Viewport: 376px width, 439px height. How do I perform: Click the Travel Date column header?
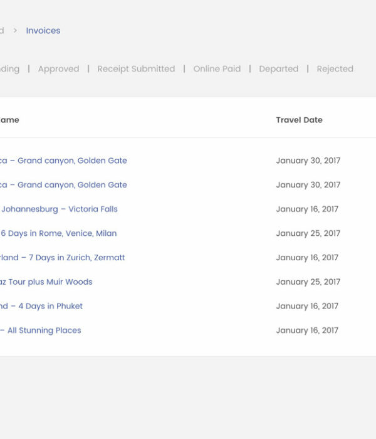tap(299, 120)
